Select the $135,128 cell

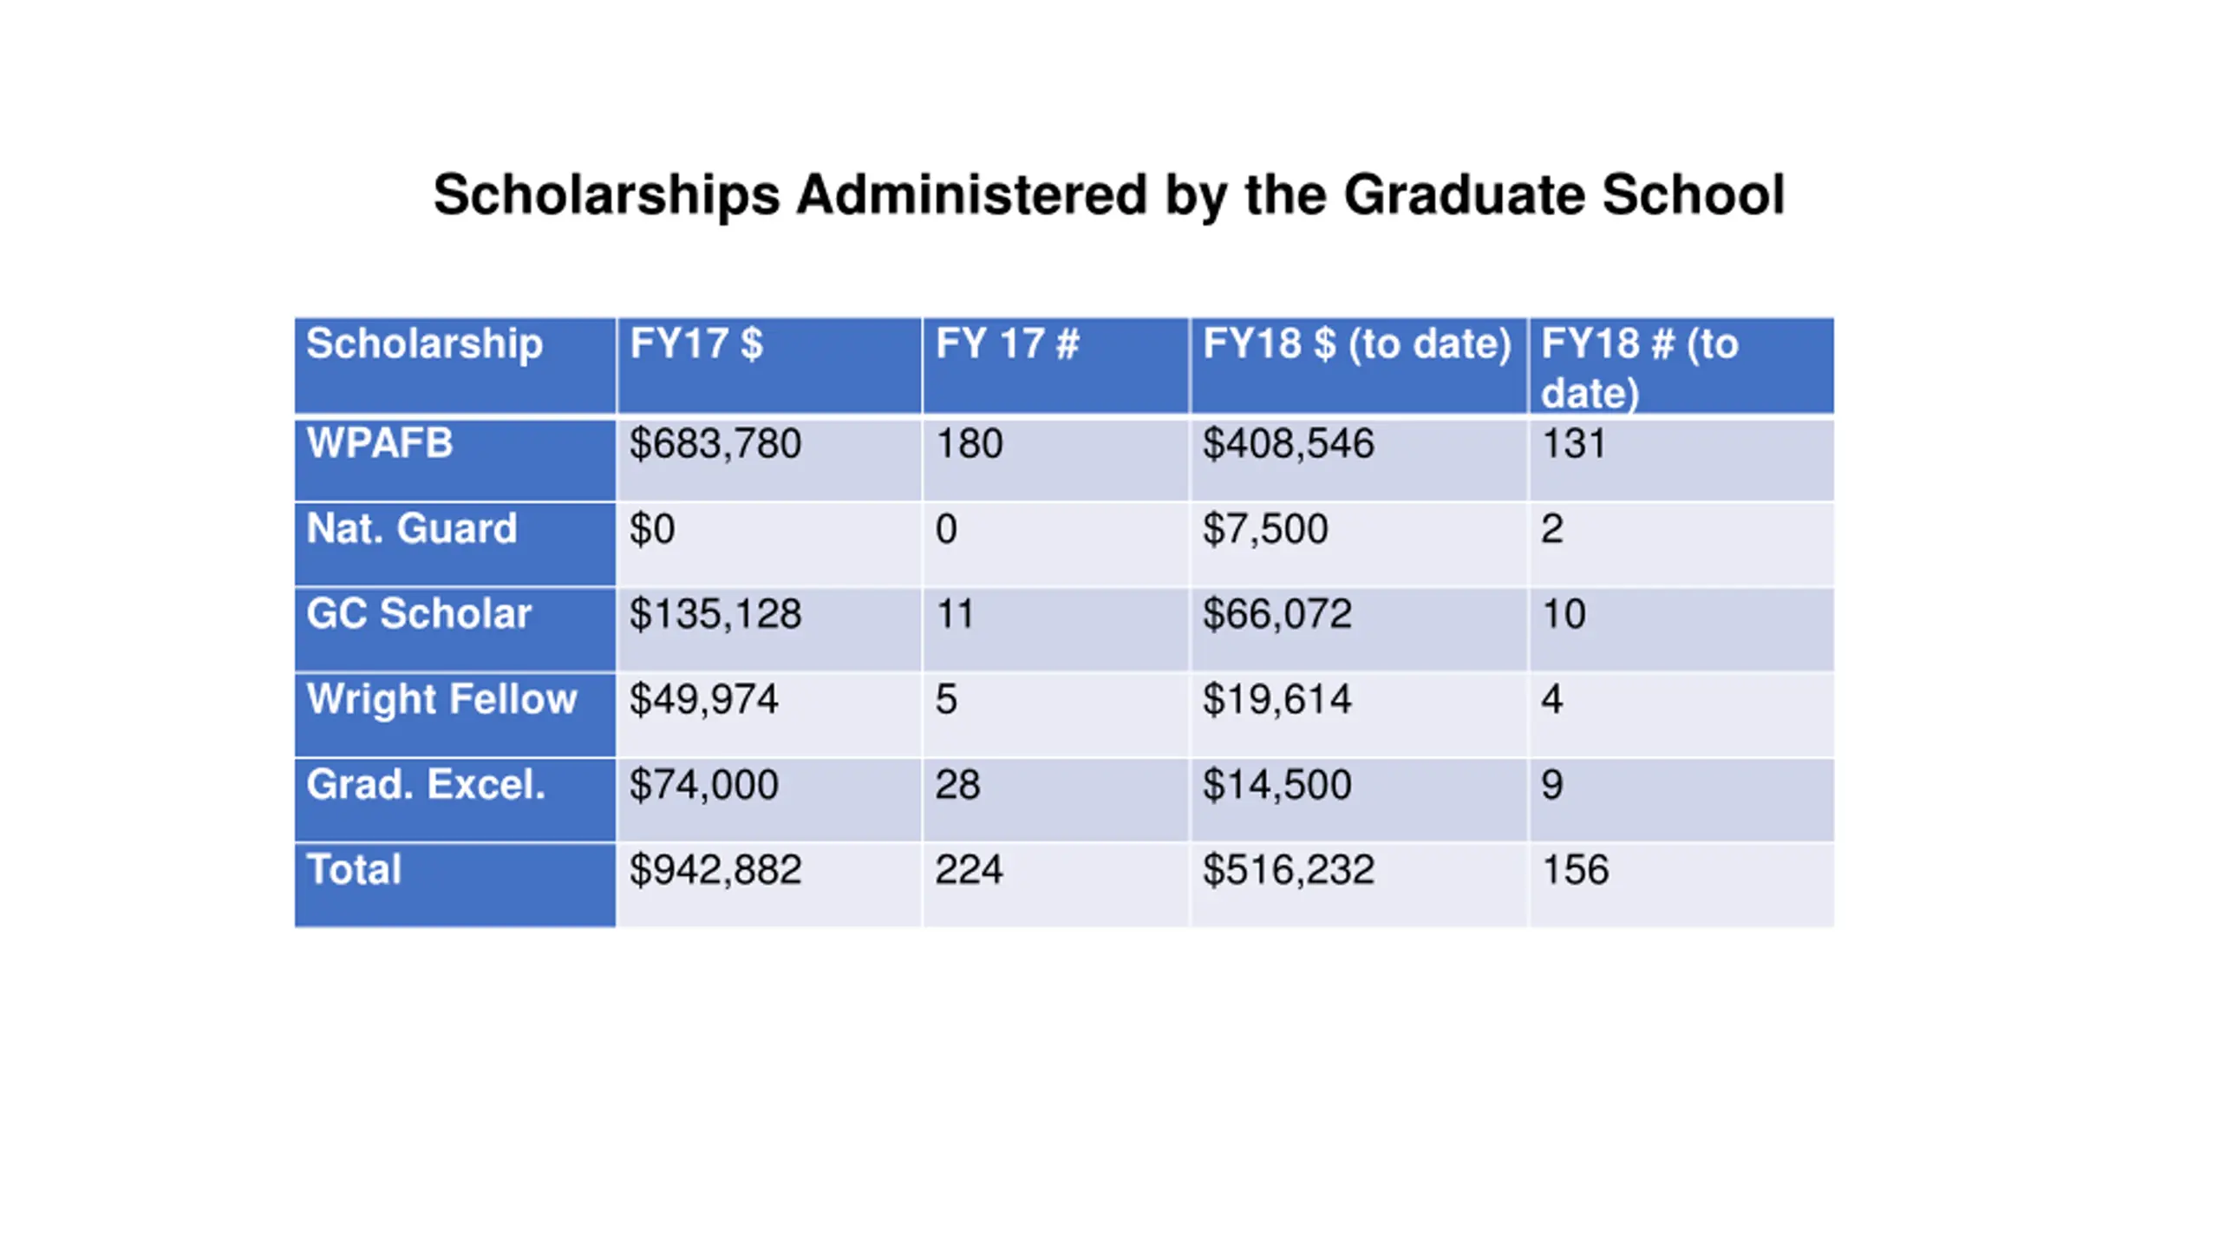tap(769, 629)
